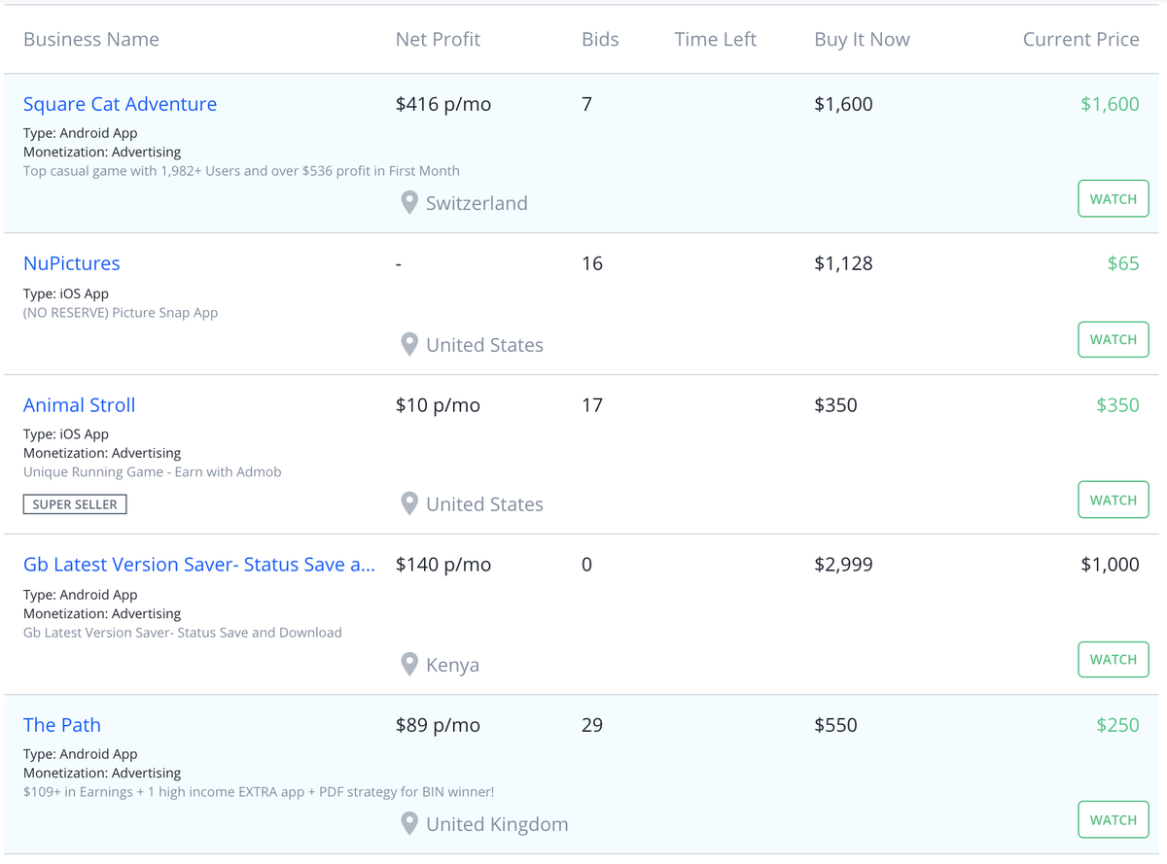The image size is (1167, 864).
Task: Click the pin icon in the NuPictures row
Action: click(x=409, y=345)
